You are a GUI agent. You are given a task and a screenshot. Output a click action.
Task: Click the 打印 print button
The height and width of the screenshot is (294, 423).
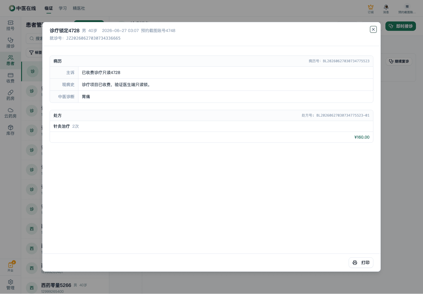point(361,263)
